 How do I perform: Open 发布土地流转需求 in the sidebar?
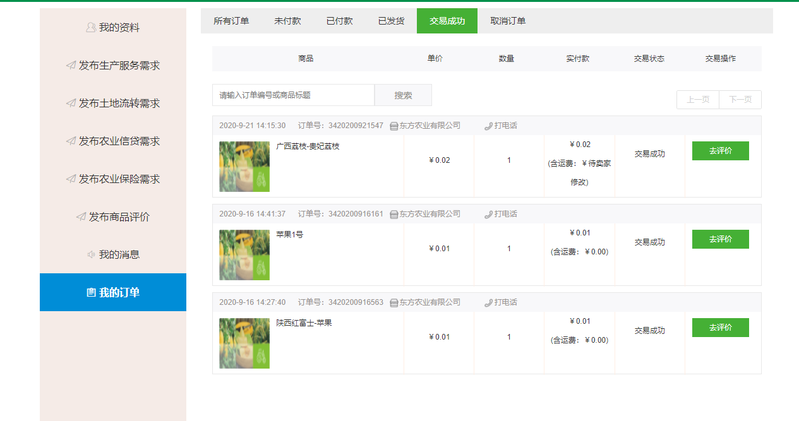tap(119, 104)
